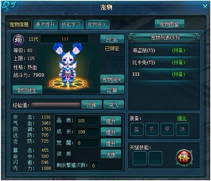Click the red 悟 talent skill icon
Viewport: 211px width, 181px height.
(184, 158)
